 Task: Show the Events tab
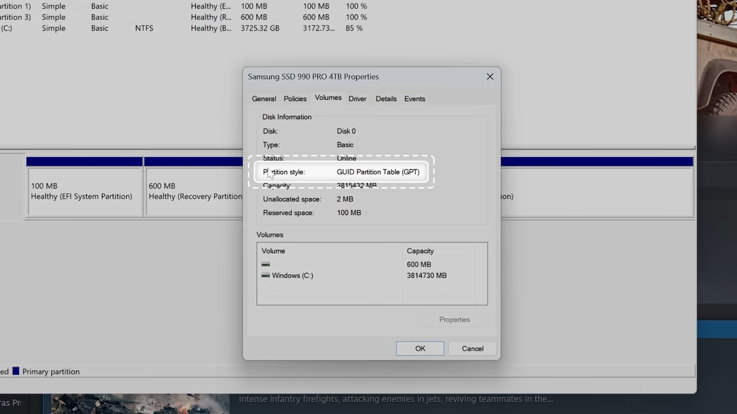[x=414, y=99]
